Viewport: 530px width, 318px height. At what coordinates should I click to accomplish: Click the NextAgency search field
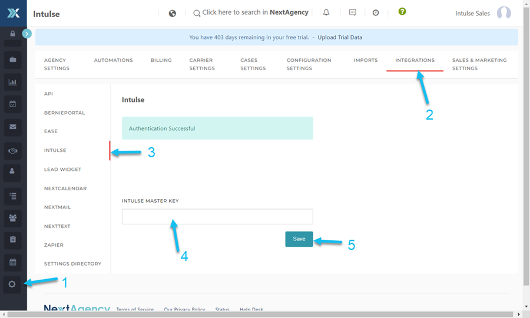(255, 12)
